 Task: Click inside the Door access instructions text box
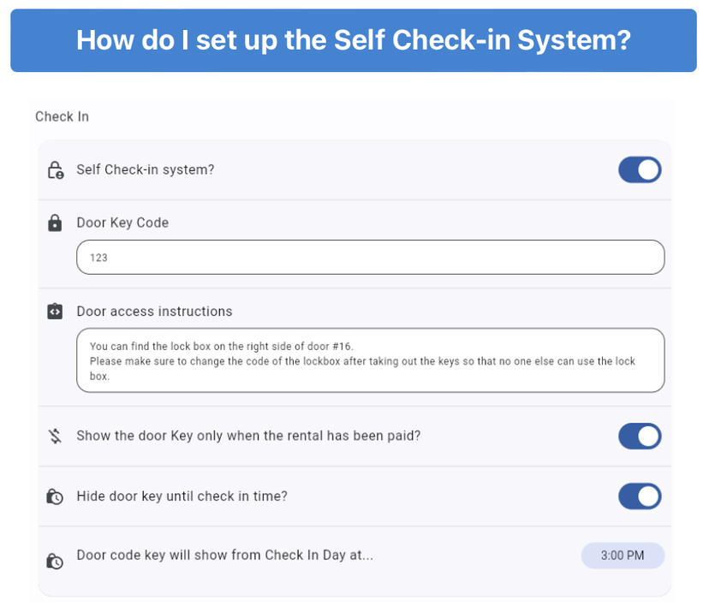click(x=370, y=360)
